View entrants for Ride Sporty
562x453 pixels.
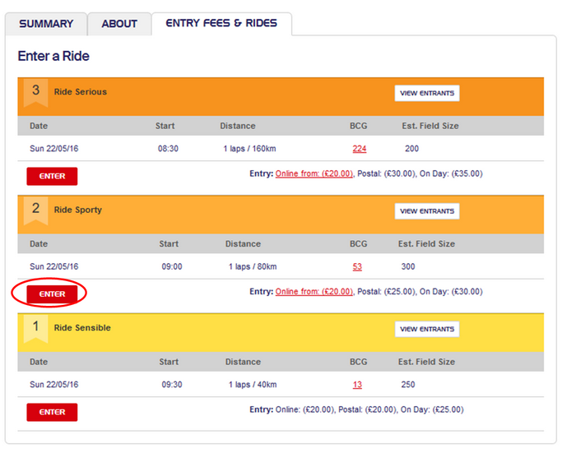tap(427, 211)
